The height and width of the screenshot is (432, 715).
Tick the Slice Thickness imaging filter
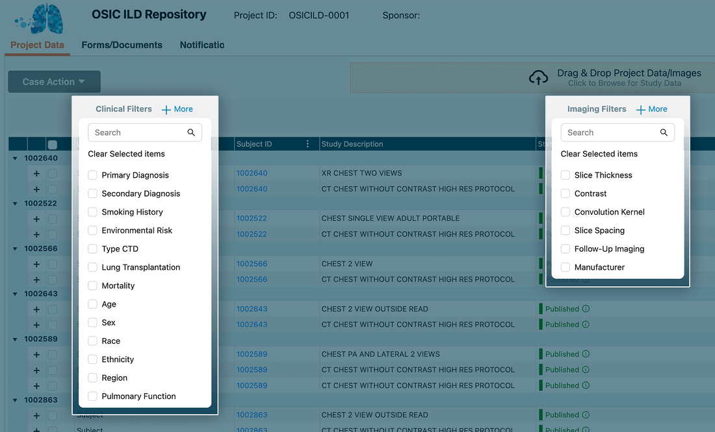click(x=565, y=175)
